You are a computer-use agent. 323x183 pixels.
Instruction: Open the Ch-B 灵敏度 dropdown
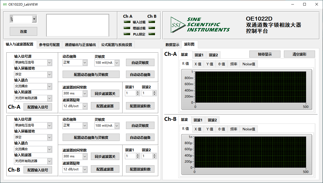[x=116, y=126]
